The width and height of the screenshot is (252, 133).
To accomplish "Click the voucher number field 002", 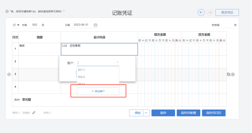I will (35, 25).
